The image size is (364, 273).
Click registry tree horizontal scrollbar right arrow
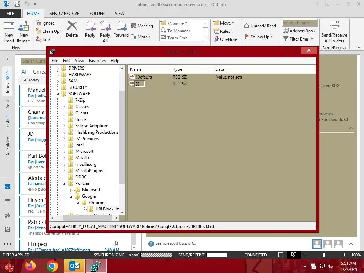tap(116, 218)
